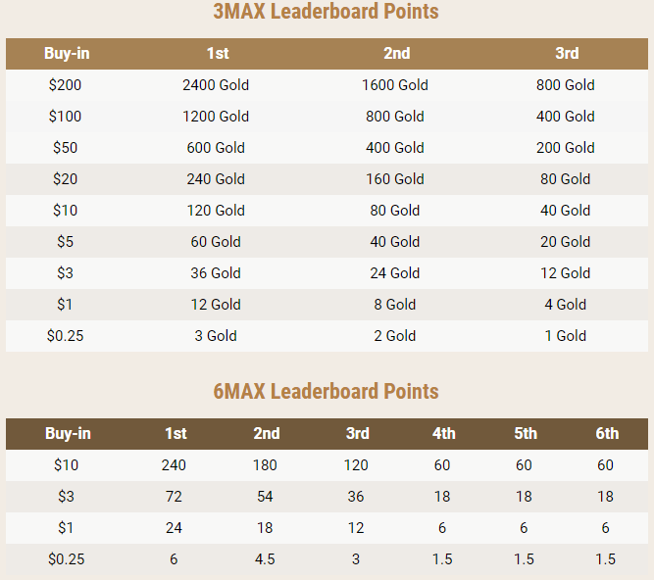Click the "3MAX Leaderboard Points" heading
Viewport: 654px width, 580px height.
pyautogui.click(x=326, y=13)
